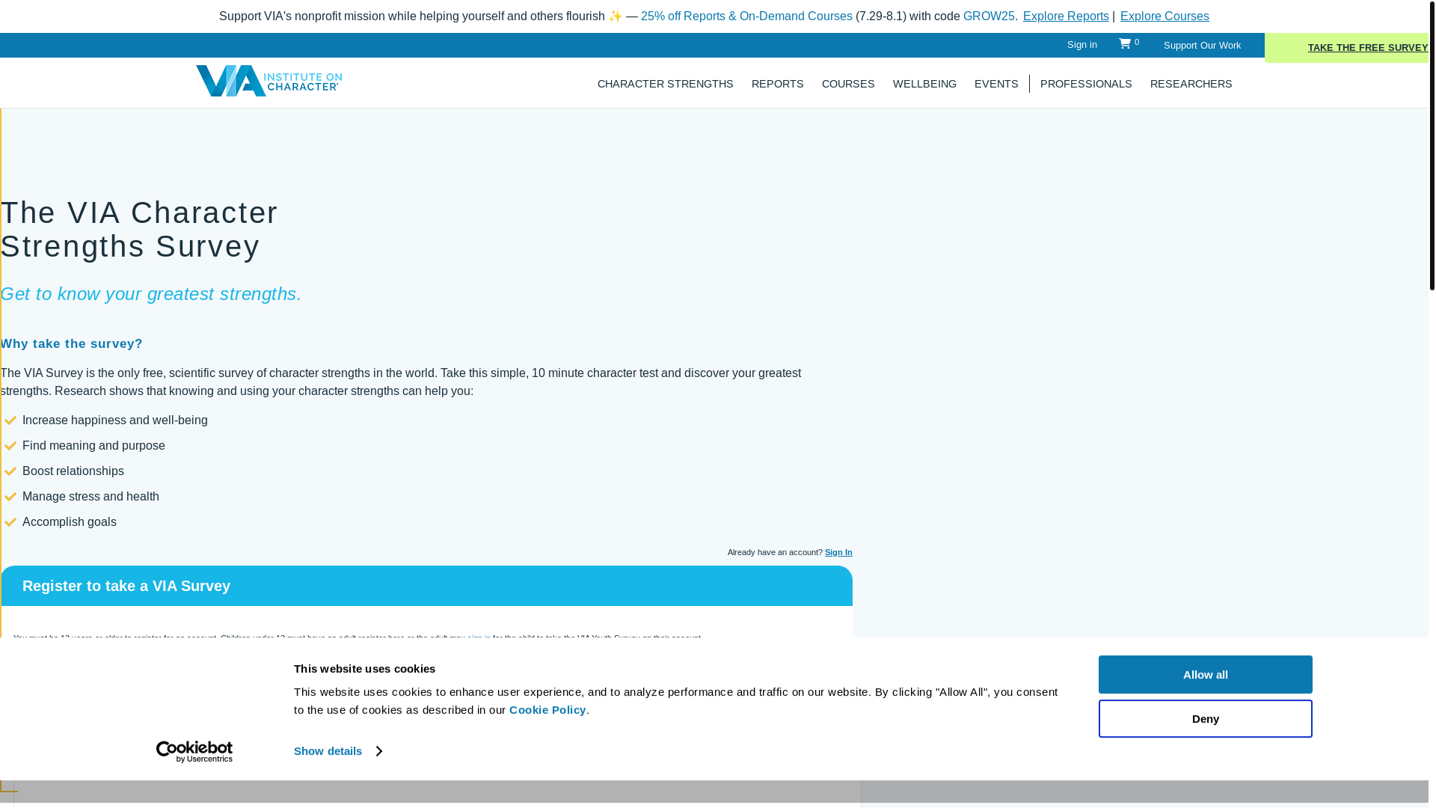The image size is (1436, 808).
Task: Click the VIA Institute on Character logo
Action: pyautogui.click(x=269, y=81)
